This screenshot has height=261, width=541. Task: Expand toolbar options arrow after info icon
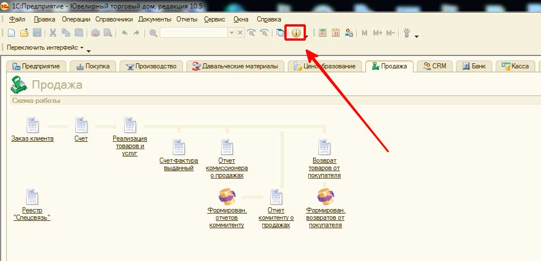tap(306, 37)
